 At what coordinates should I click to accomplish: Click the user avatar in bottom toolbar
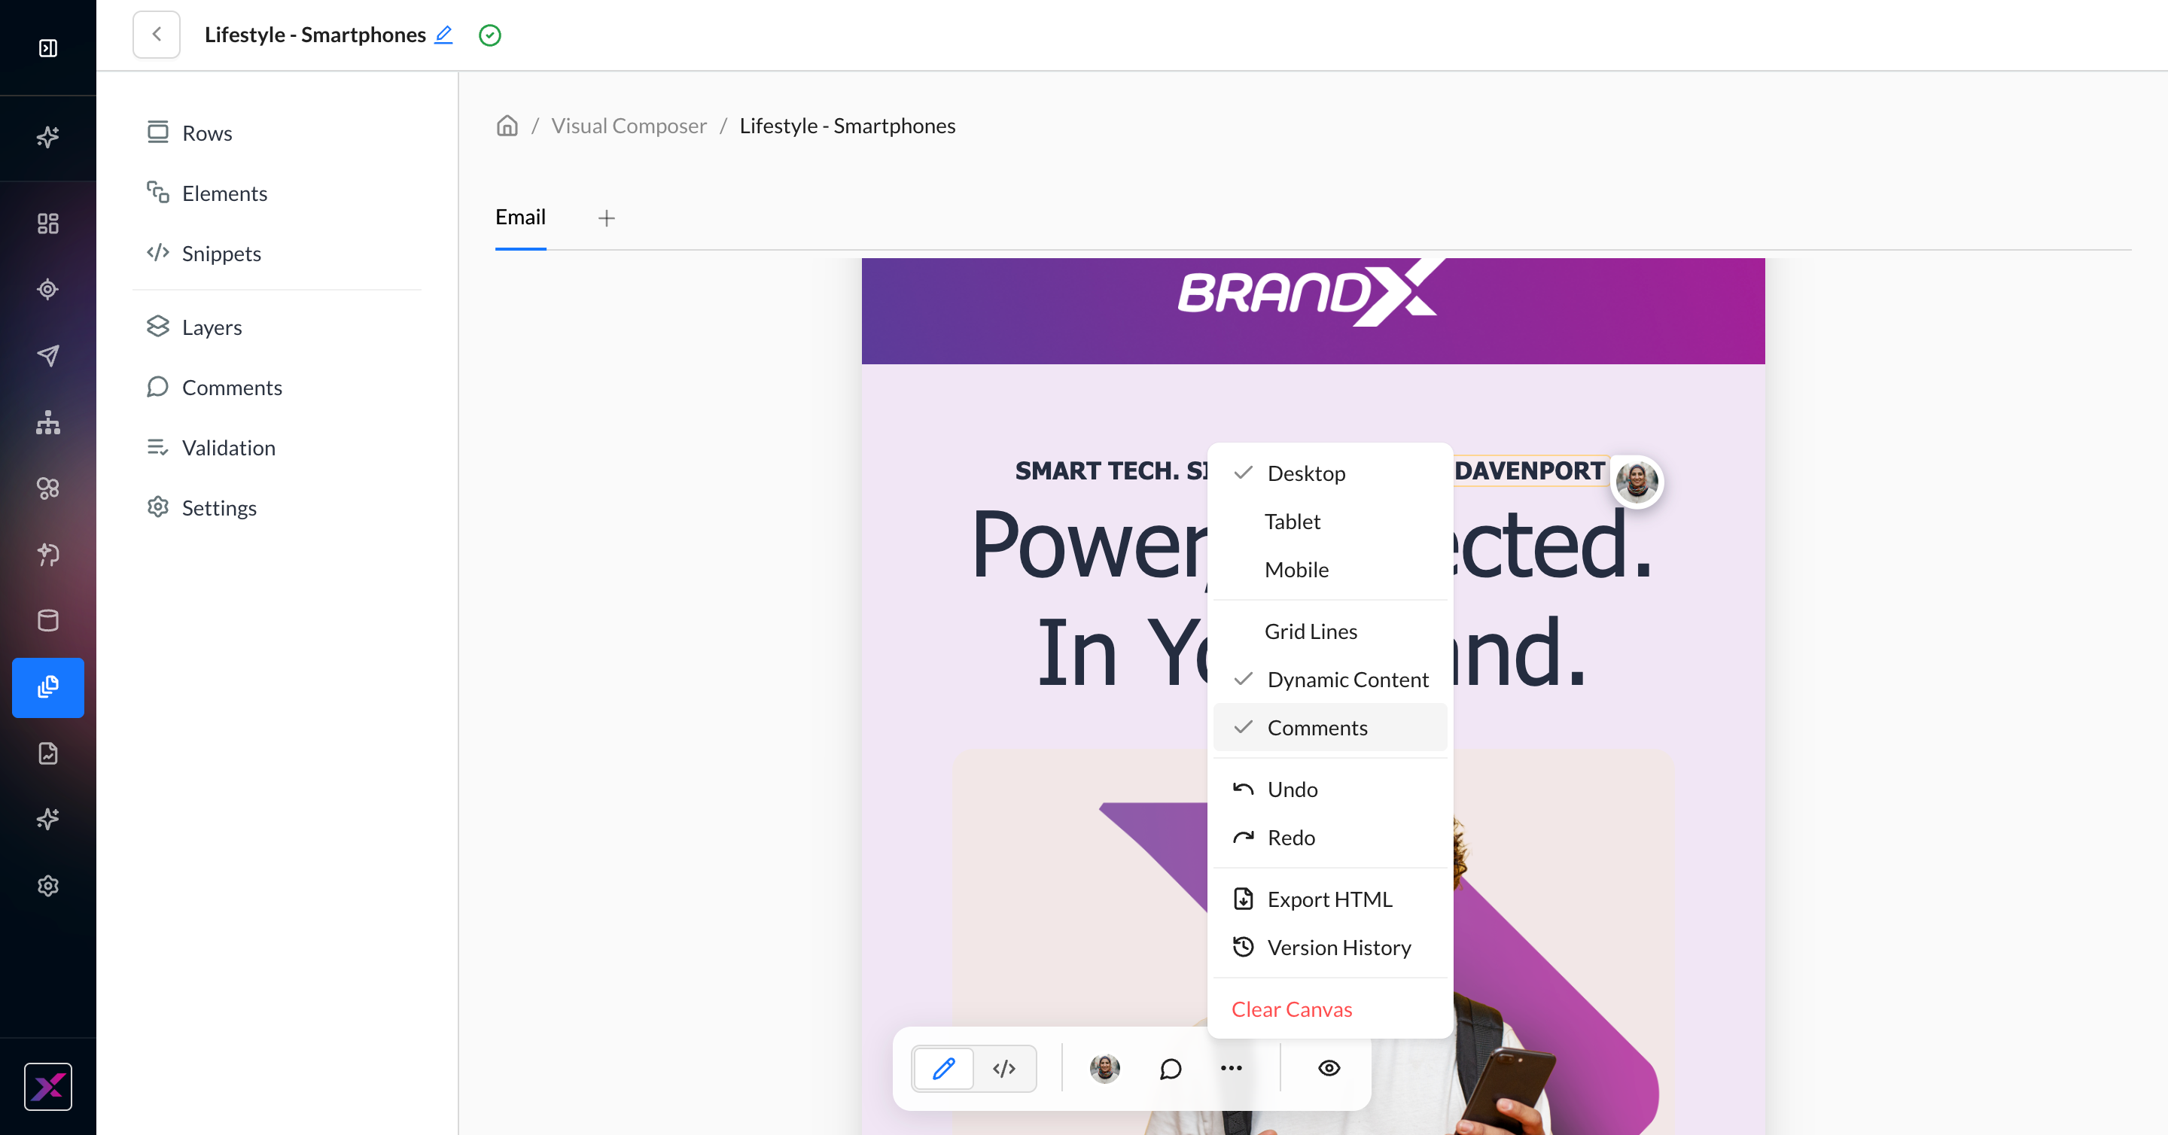coord(1104,1069)
